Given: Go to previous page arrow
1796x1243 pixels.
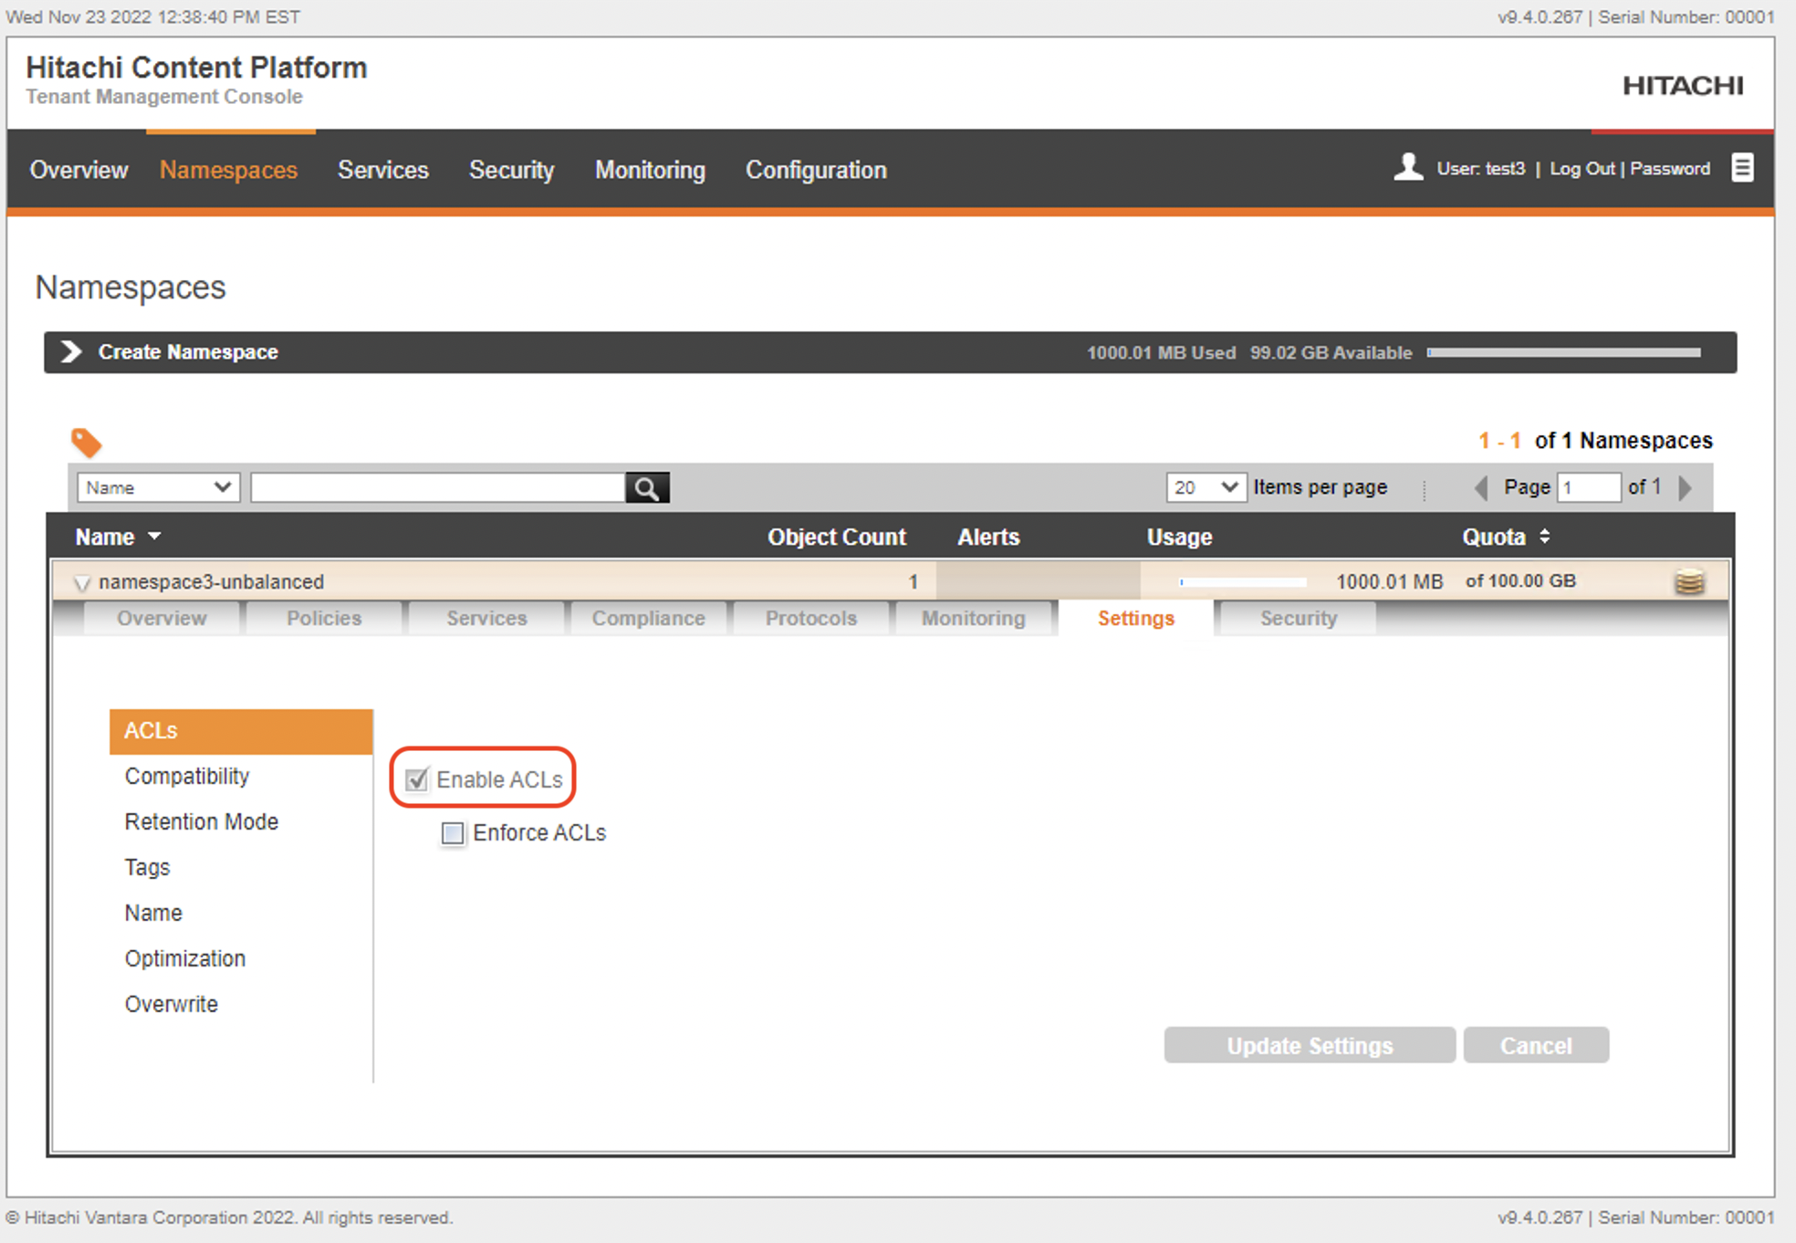Looking at the screenshot, I should [x=1481, y=488].
